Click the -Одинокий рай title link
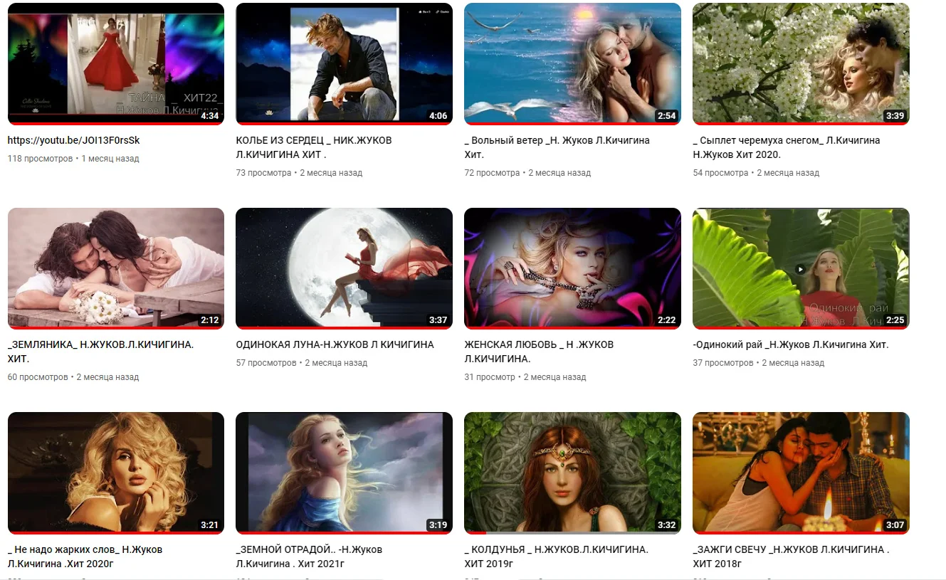The width and height of the screenshot is (946, 580). pyautogui.click(x=791, y=344)
